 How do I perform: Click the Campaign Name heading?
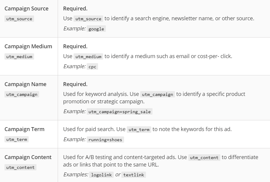[25, 84]
